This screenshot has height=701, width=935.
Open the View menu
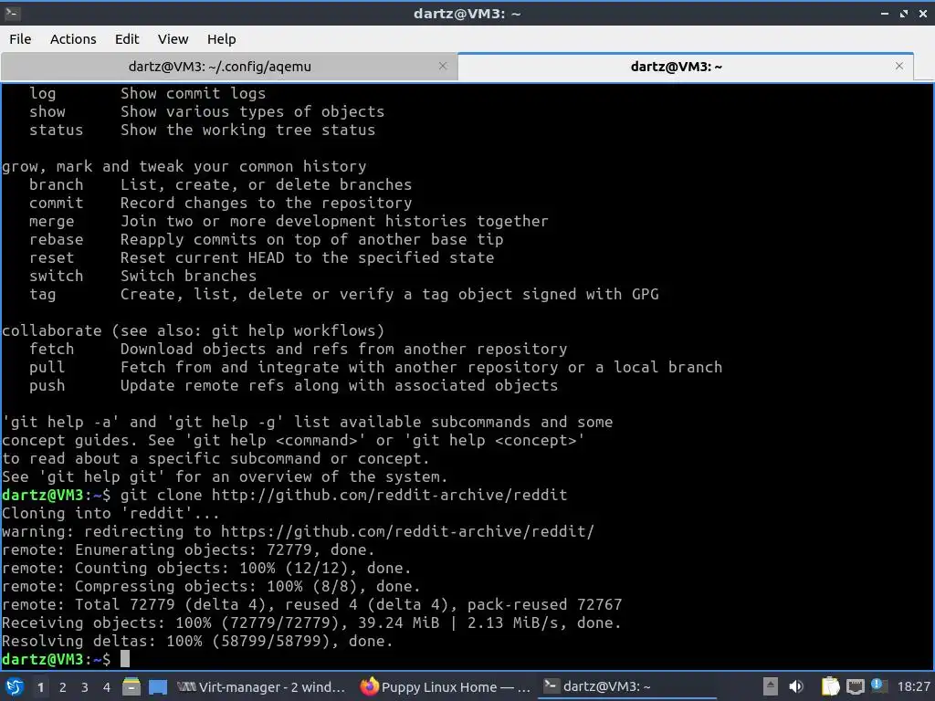click(x=173, y=38)
